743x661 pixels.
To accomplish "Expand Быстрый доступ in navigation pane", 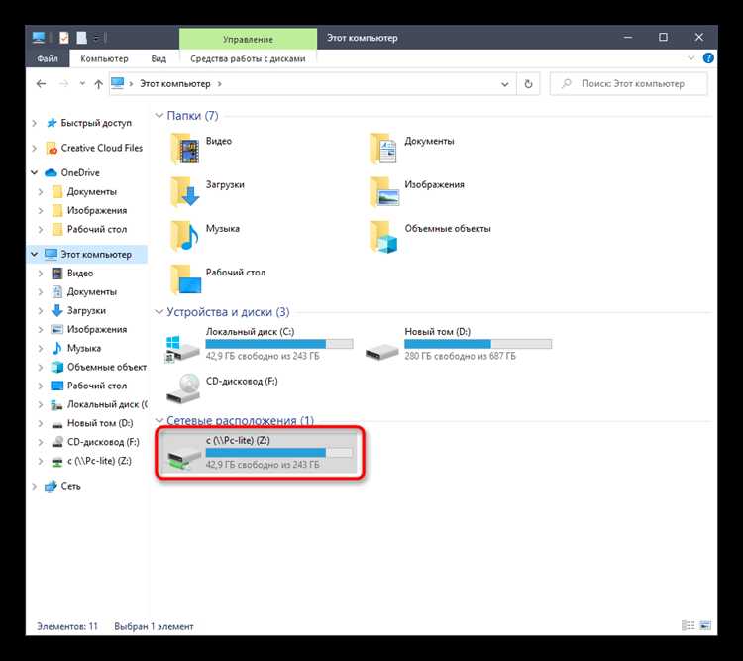I will [x=34, y=123].
